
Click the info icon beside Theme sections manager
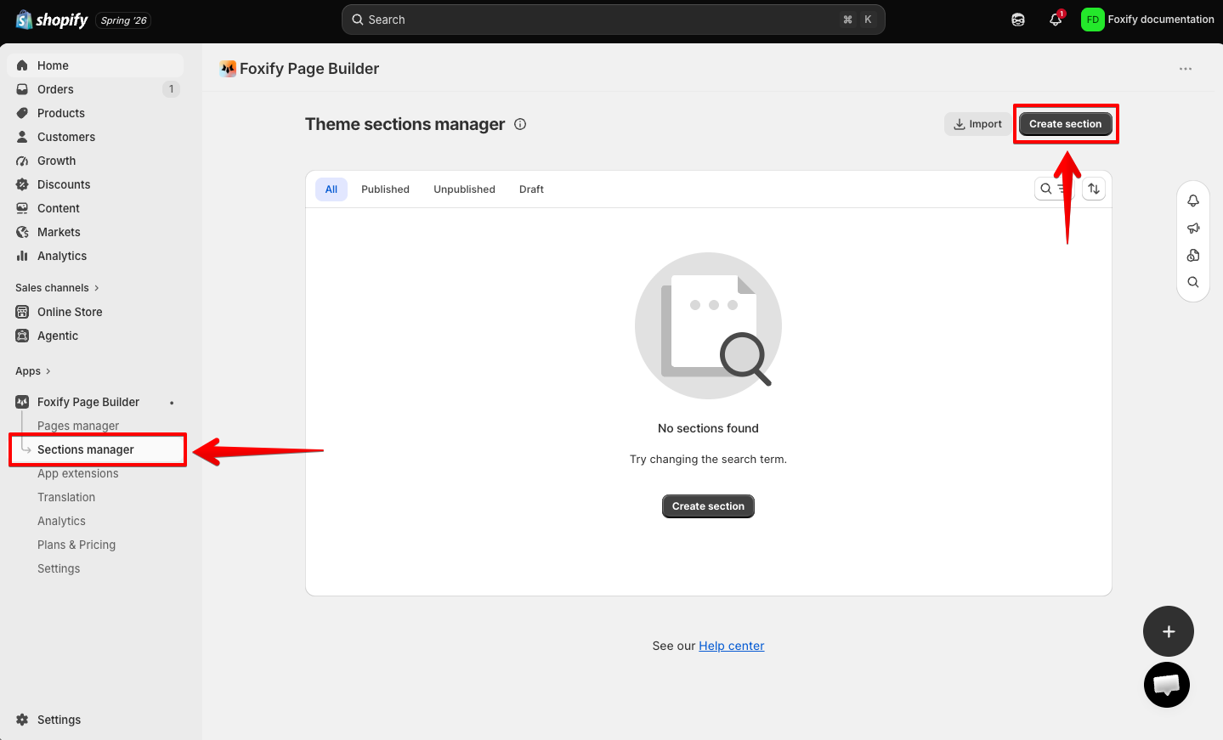pos(520,124)
